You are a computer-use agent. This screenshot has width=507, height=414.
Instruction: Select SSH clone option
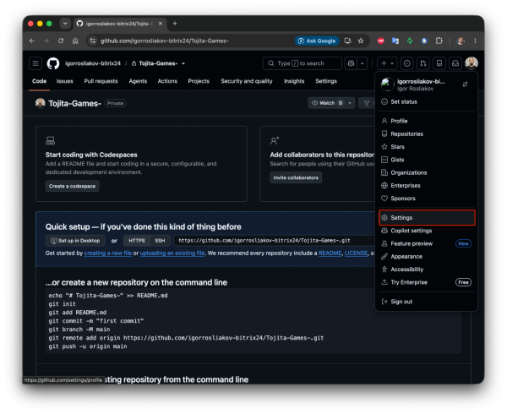pos(160,241)
